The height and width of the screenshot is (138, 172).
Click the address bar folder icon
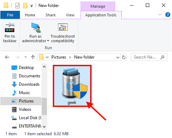click(x=41, y=57)
